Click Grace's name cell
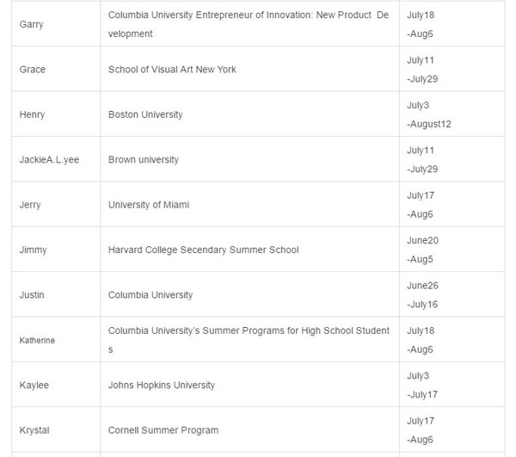 pos(33,70)
